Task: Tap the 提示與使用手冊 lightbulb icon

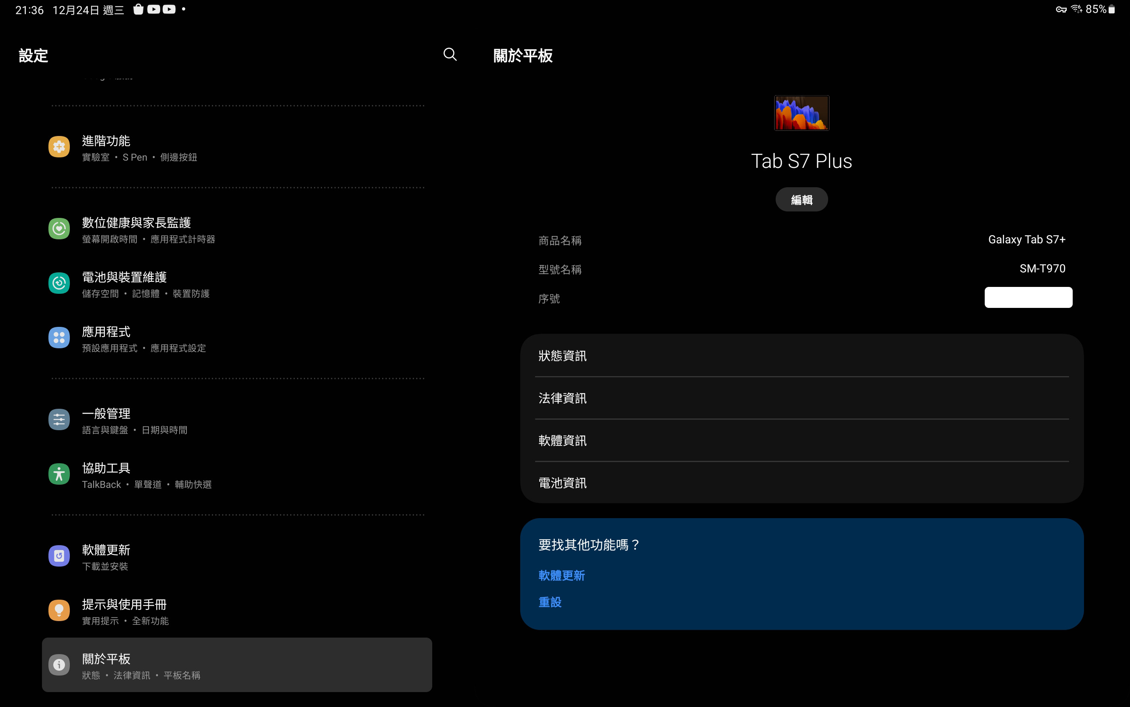Action: (x=59, y=610)
